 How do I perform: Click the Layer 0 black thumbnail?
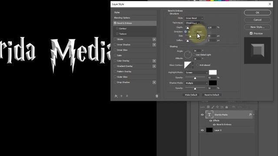click(x=209, y=130)
